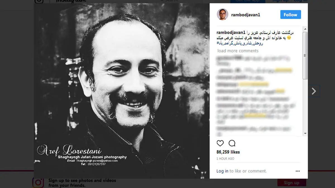Open the 'Log in' link below the likes
The height and width of the screenshot is (188, 335).
click(222, 171)
